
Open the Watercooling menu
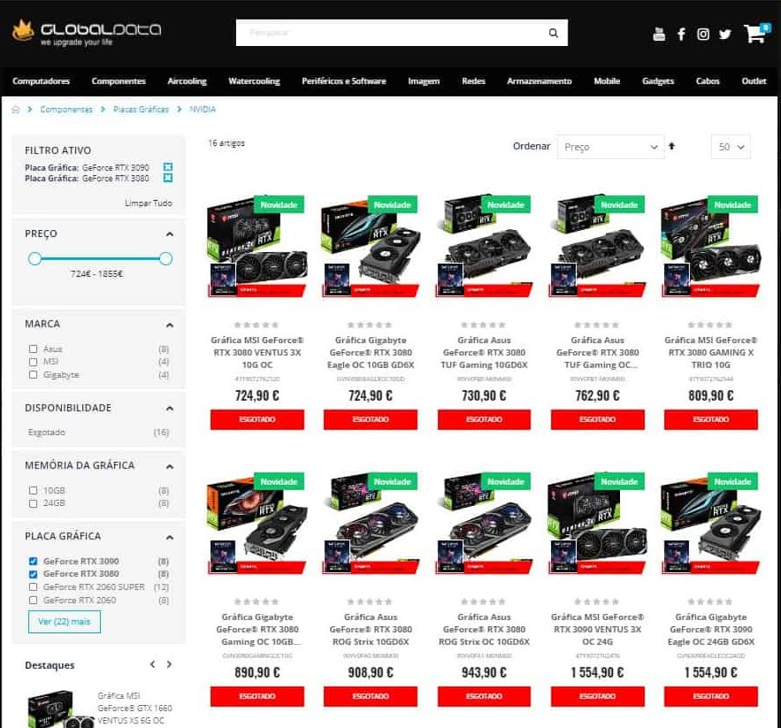tap(254, 80)
